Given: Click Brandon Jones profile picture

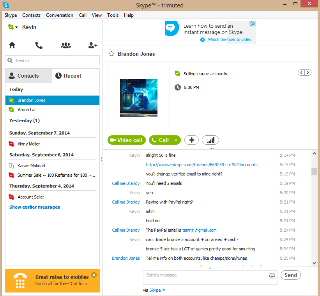Looking at the screenshot, I should tap(139, 98).
